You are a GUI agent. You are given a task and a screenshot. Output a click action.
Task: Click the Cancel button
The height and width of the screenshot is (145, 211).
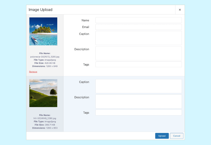pyautogui.click(x=176, y=136)
